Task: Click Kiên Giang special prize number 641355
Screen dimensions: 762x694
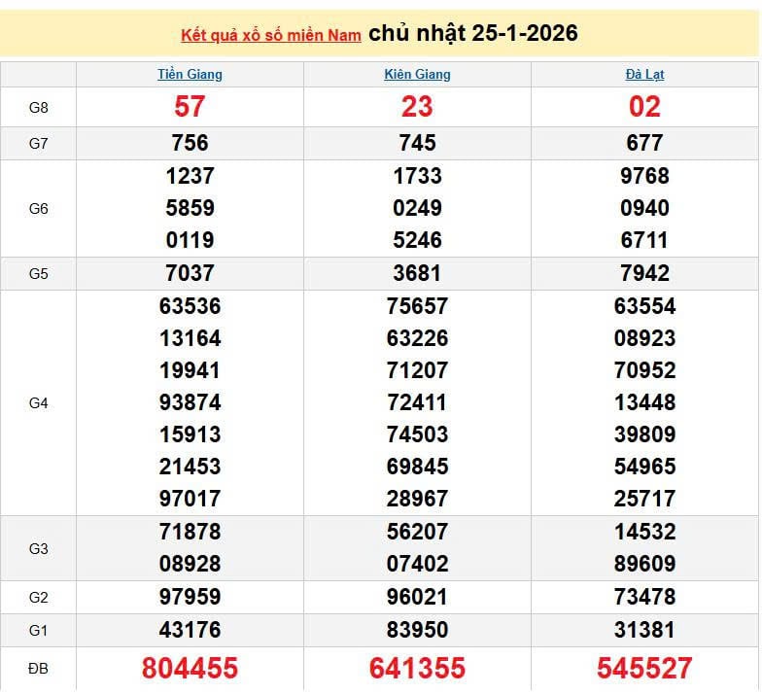Action: coord(417,669)
